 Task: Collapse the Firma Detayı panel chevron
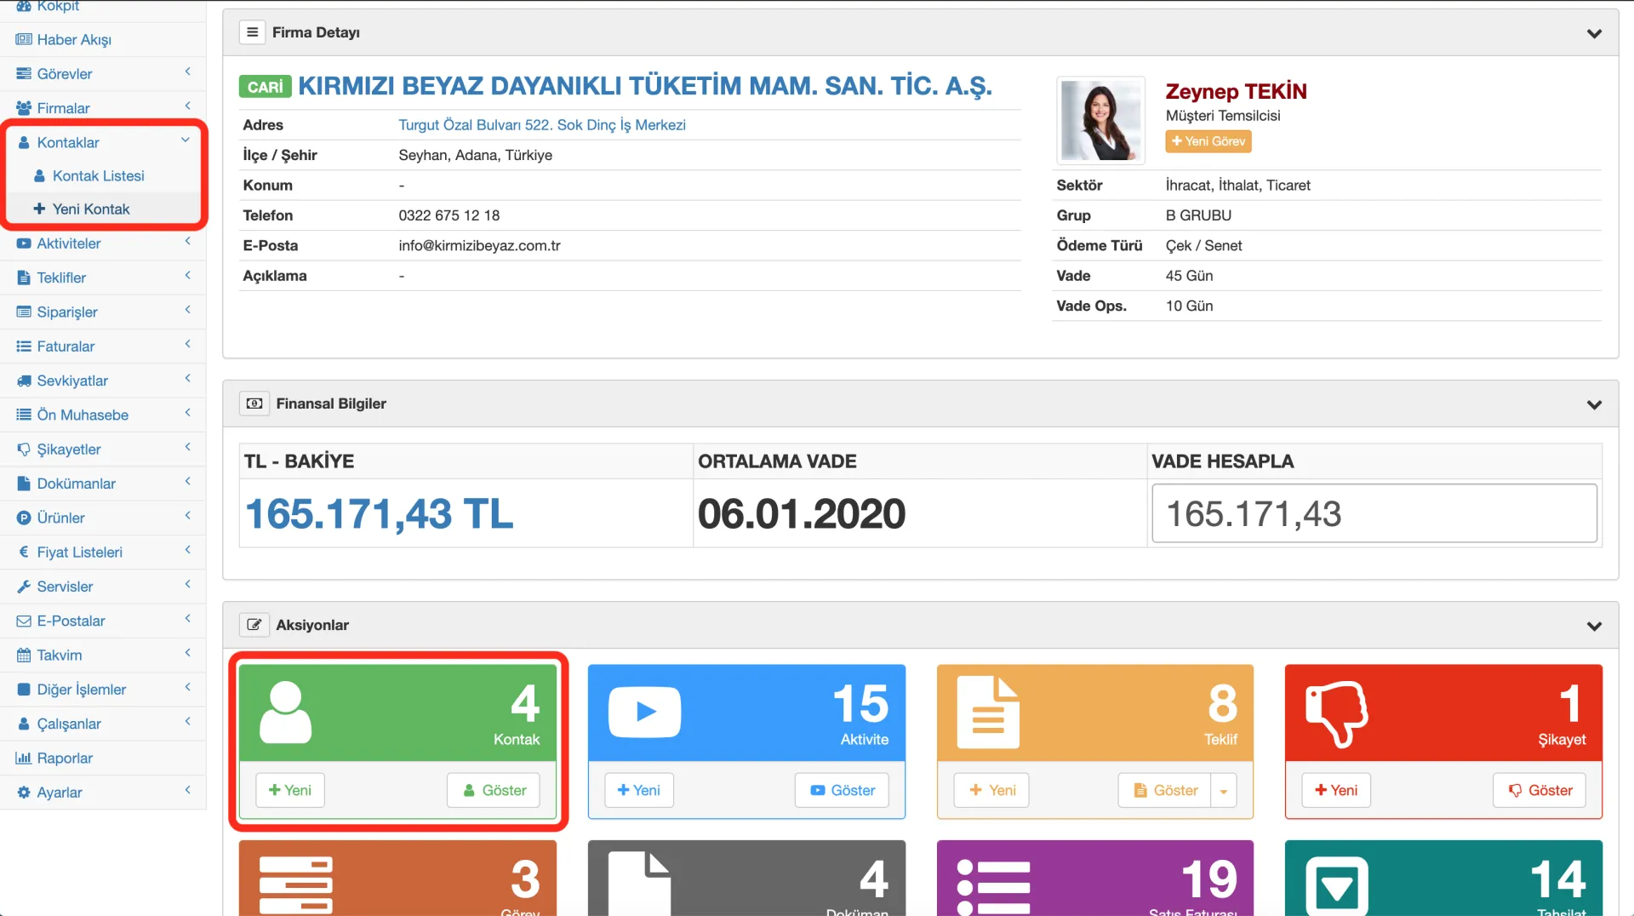tap(1595, 33)
